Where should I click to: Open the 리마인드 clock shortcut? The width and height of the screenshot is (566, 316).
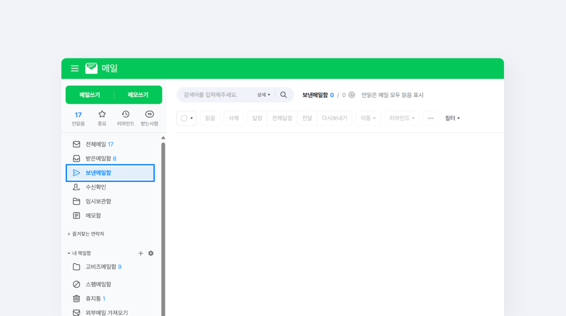(125, 119)
